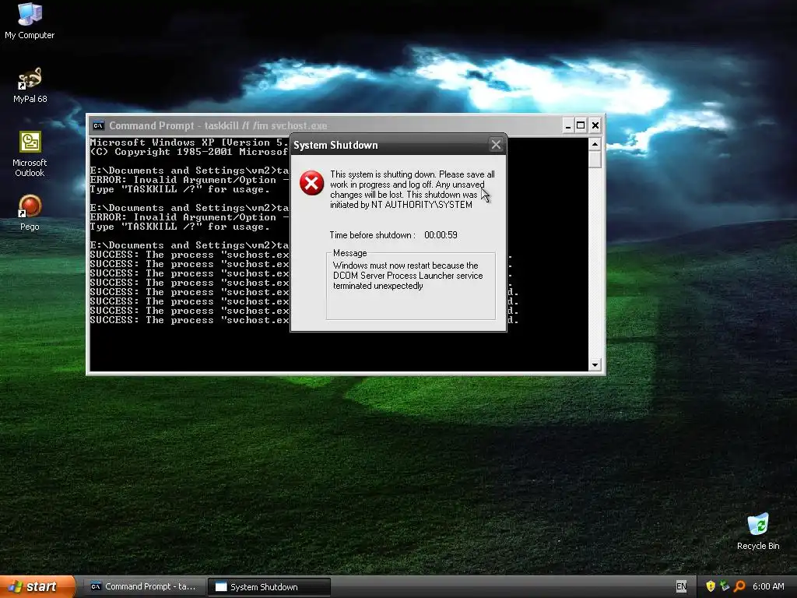Click the DCOM Server Process Launcher message

408,276
